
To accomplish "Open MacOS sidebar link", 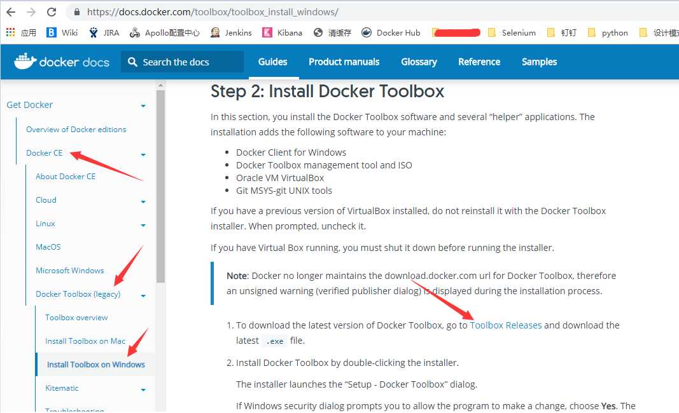I will [48, 247].
